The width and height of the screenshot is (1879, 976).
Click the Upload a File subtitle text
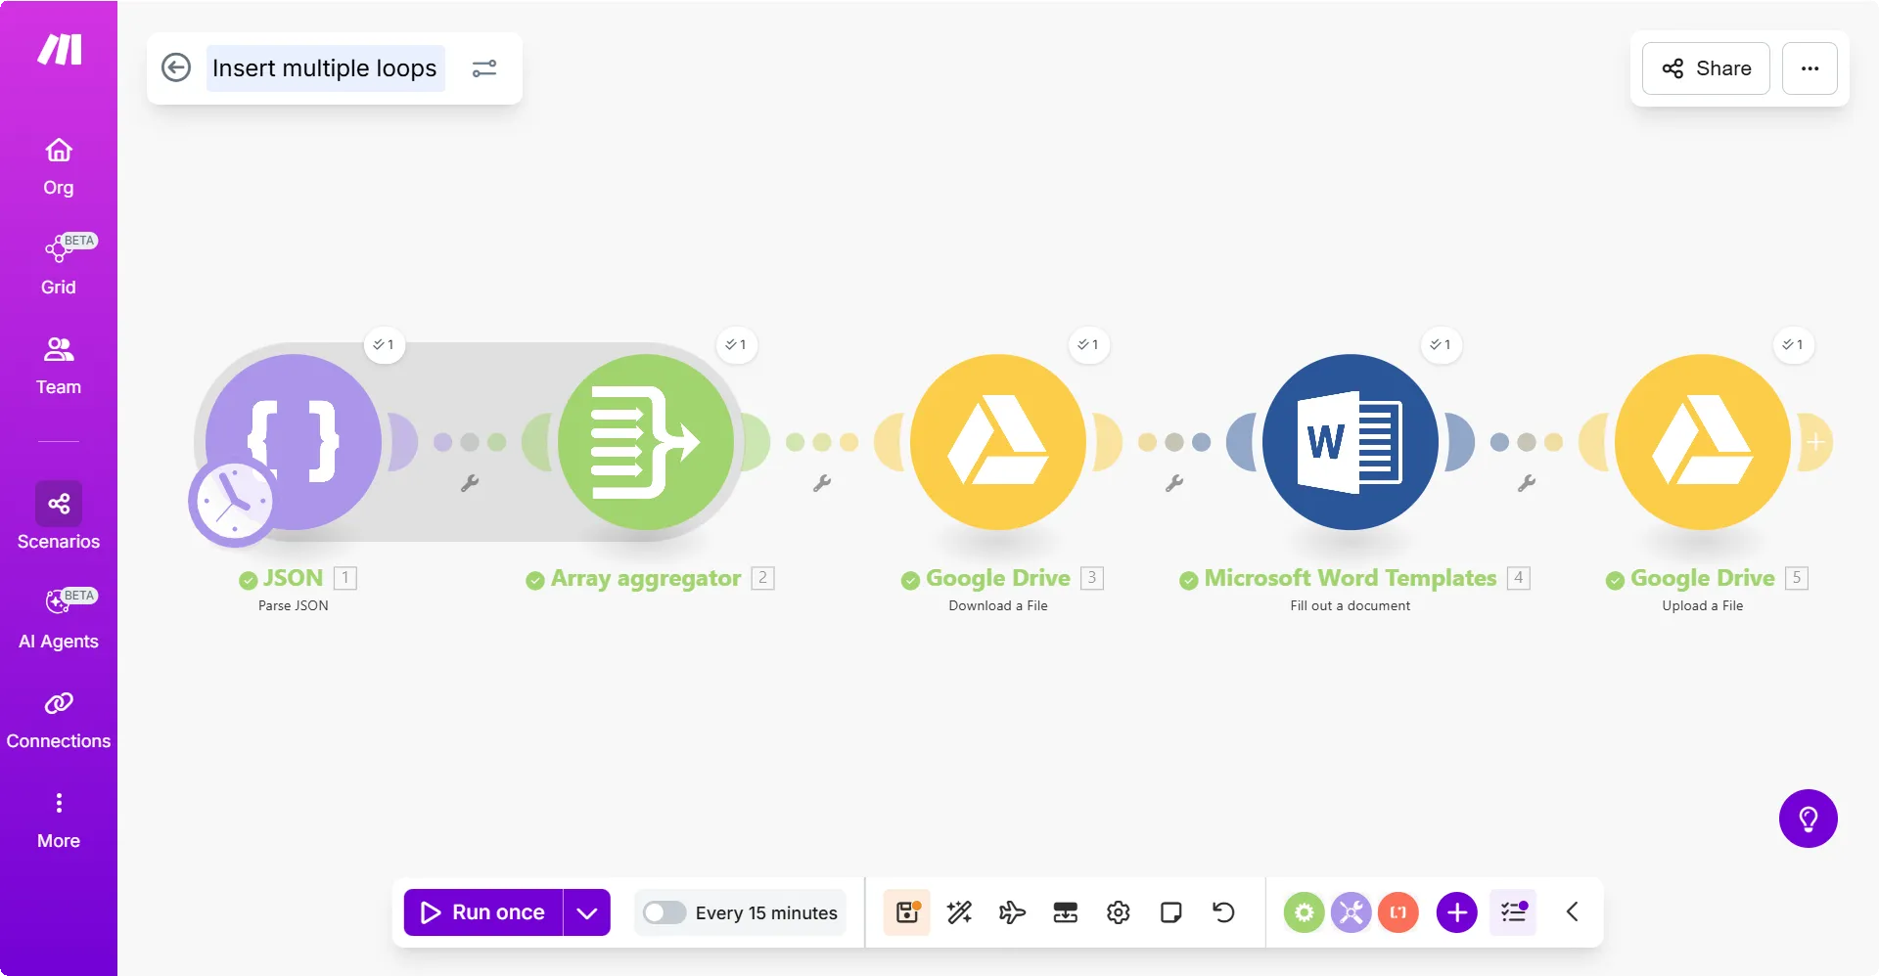point(1703,605)
